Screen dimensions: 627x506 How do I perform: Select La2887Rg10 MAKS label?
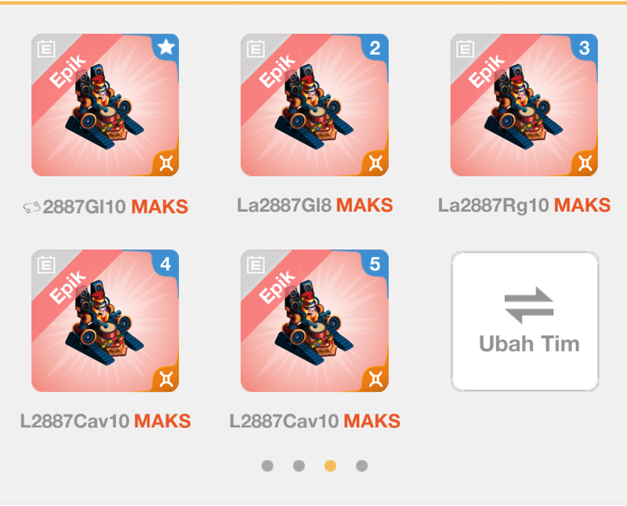point(524,205)
